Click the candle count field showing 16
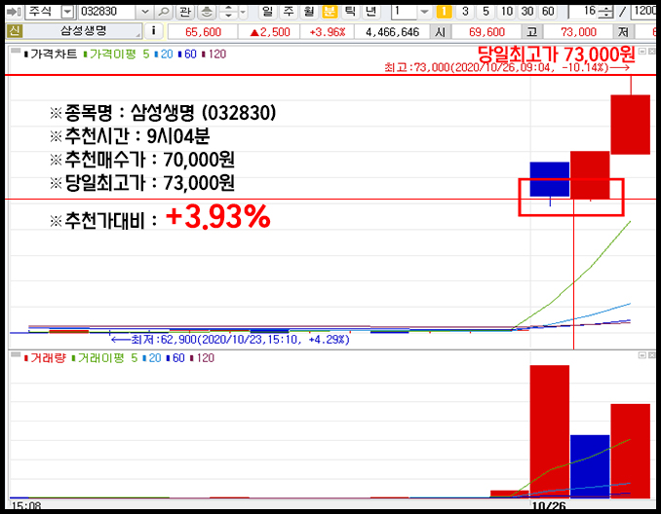661x514 pixels. coord(584,12)
